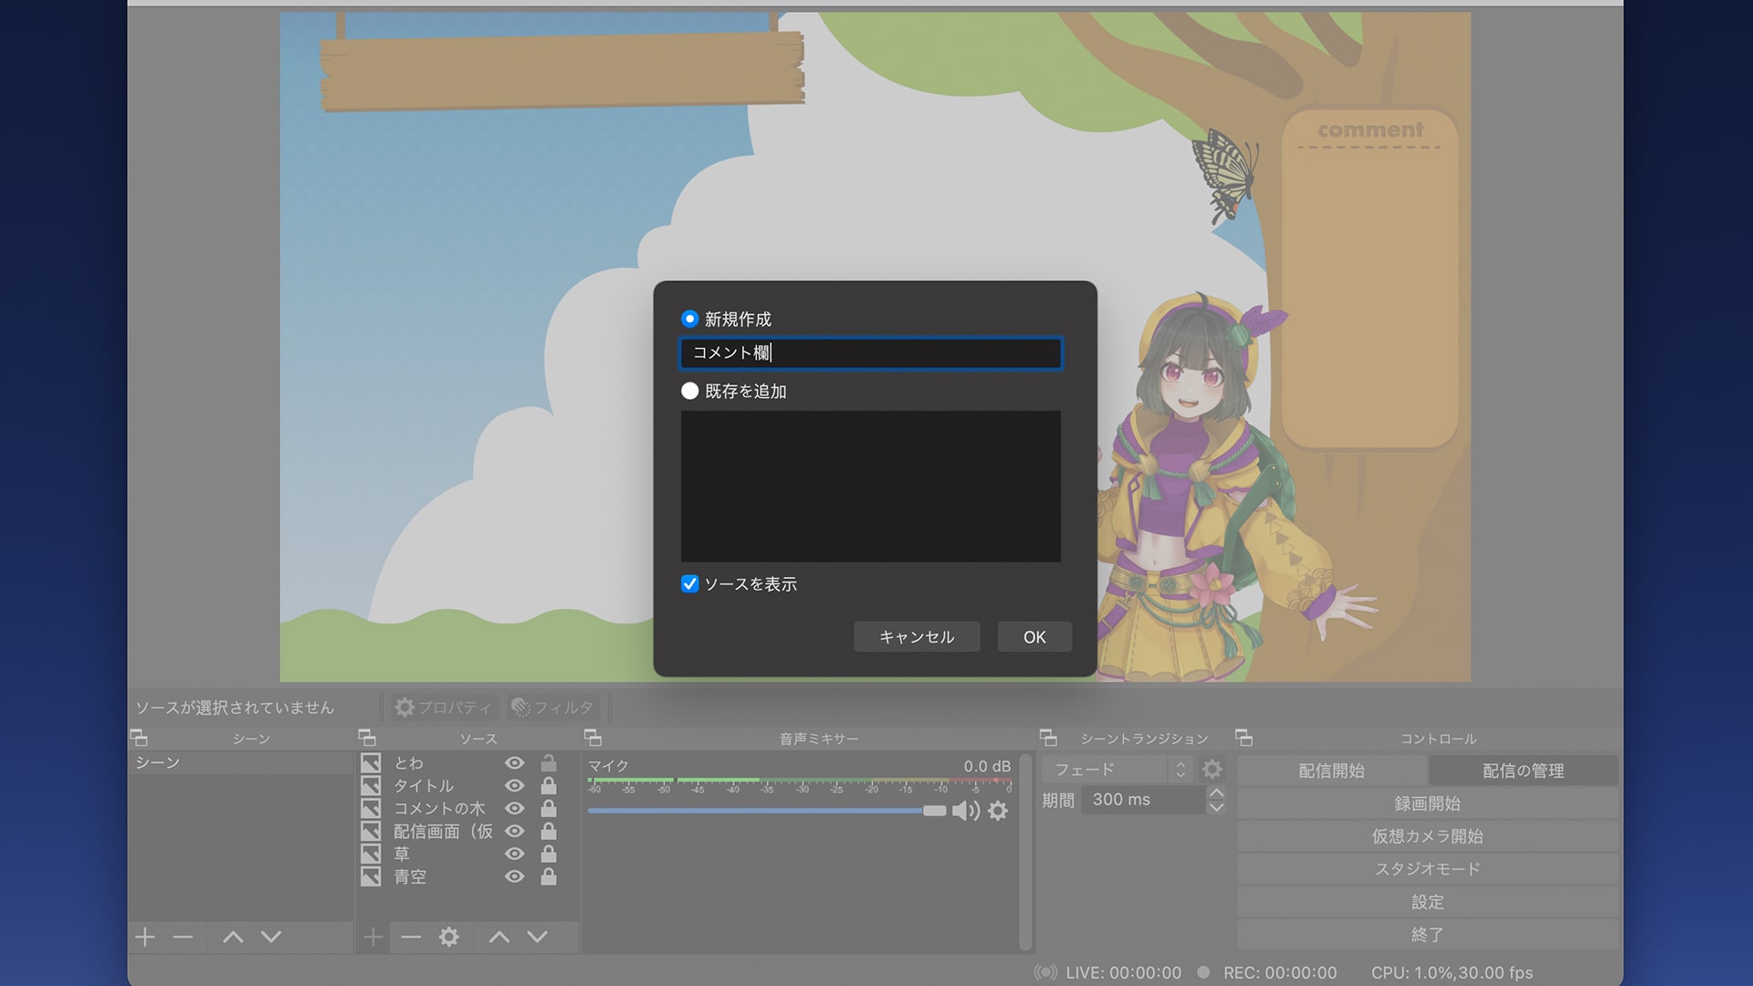Add a new scene with the plus icon
The height and width of the screenshot is (986, 1753).
pyautogui.click(x=144, y=937)
